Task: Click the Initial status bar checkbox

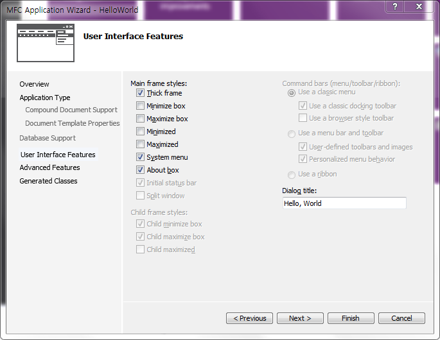Action: click(x=140, y=183)
